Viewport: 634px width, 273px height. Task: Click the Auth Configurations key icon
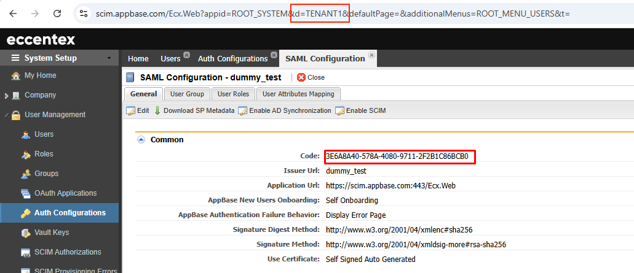(26, 213)
